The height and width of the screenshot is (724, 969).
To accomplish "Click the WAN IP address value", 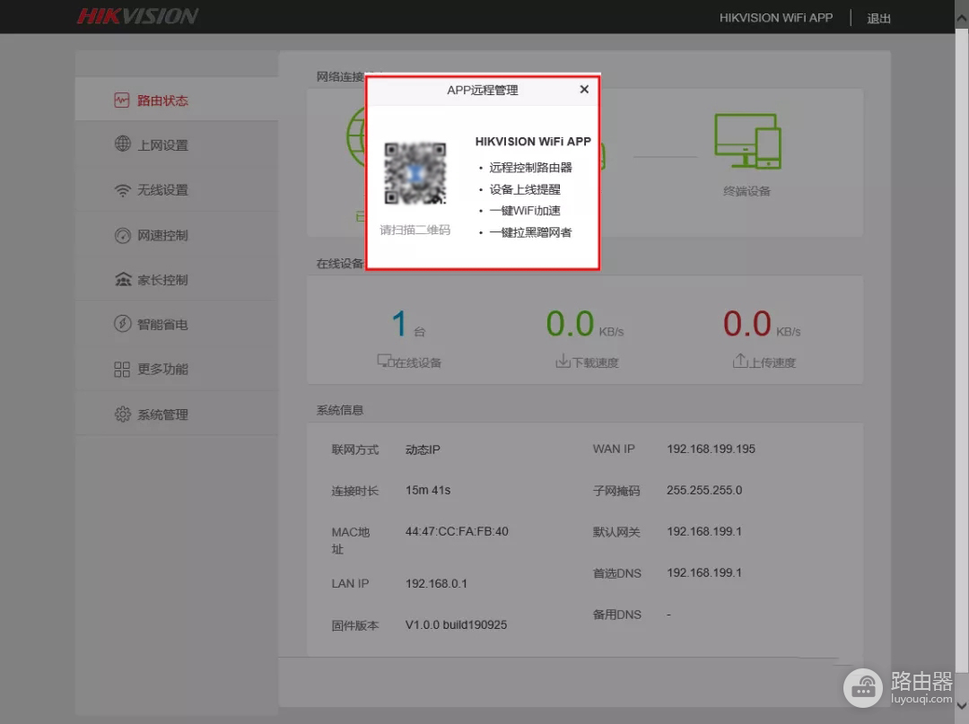I will pyautogui.click(x=711, y=449).
